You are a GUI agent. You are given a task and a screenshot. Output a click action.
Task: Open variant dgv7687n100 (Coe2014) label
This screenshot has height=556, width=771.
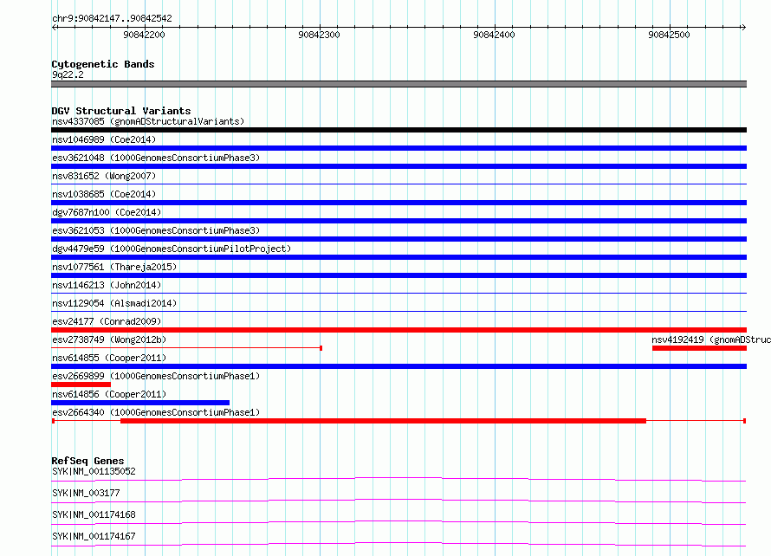pyautogui.click(x=107, y=212)
